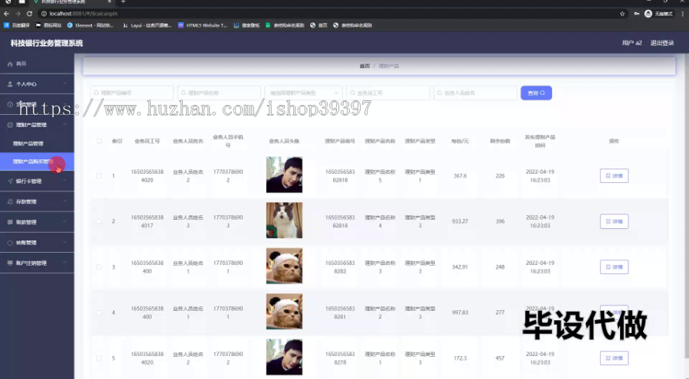This screenshot has height=379, width=689.
Task: Open cat avatar thumbnail in row 2
Action: (x=284, y=221)
